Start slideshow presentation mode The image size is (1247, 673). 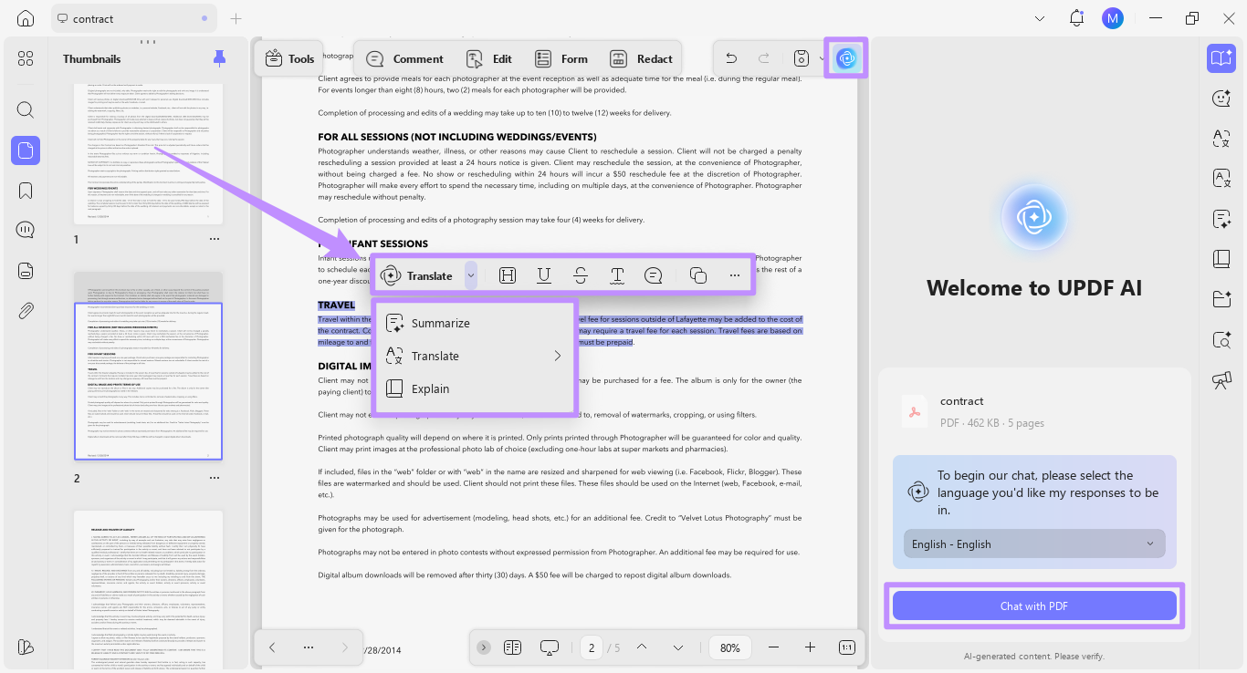click(550, 647)
